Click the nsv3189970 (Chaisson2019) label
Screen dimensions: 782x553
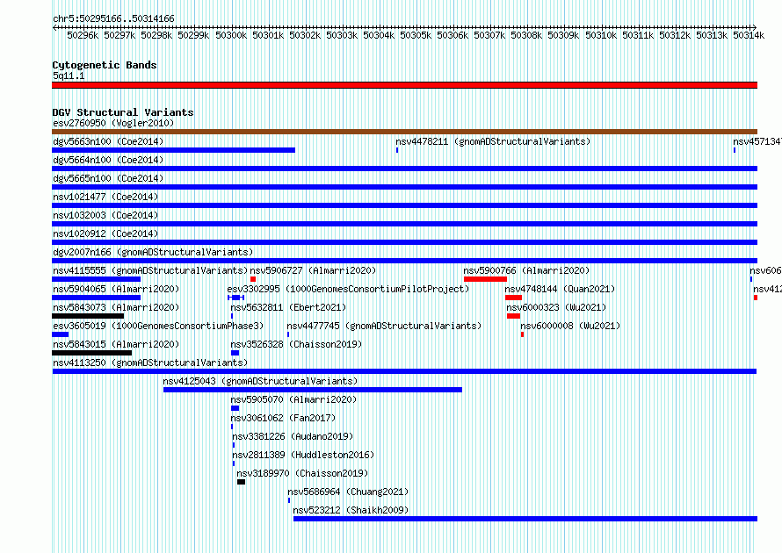(302, 473)
